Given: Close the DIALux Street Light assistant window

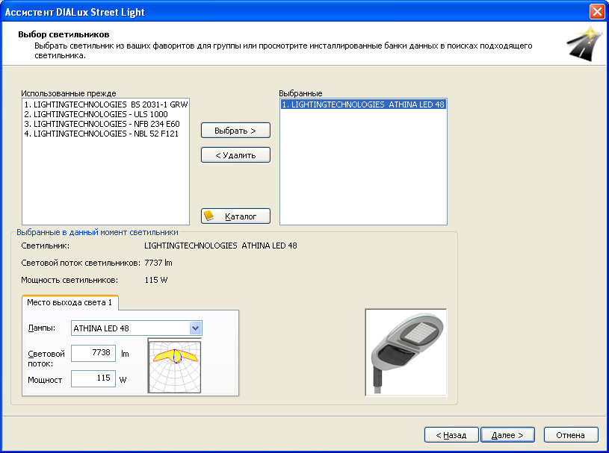Looking at the screenshot, I should (x=597, y=12).
